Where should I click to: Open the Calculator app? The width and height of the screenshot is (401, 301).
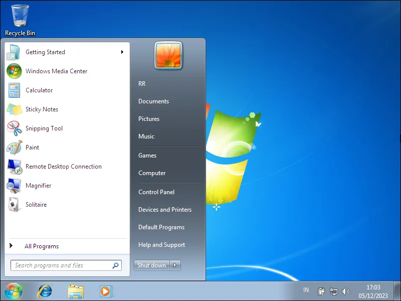tap(39, 90)
